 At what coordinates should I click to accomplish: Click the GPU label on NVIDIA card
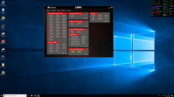pos(86,26)
